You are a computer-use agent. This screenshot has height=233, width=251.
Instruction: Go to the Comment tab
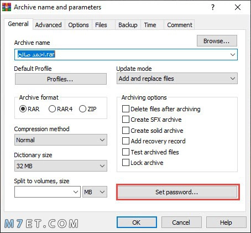180,25
